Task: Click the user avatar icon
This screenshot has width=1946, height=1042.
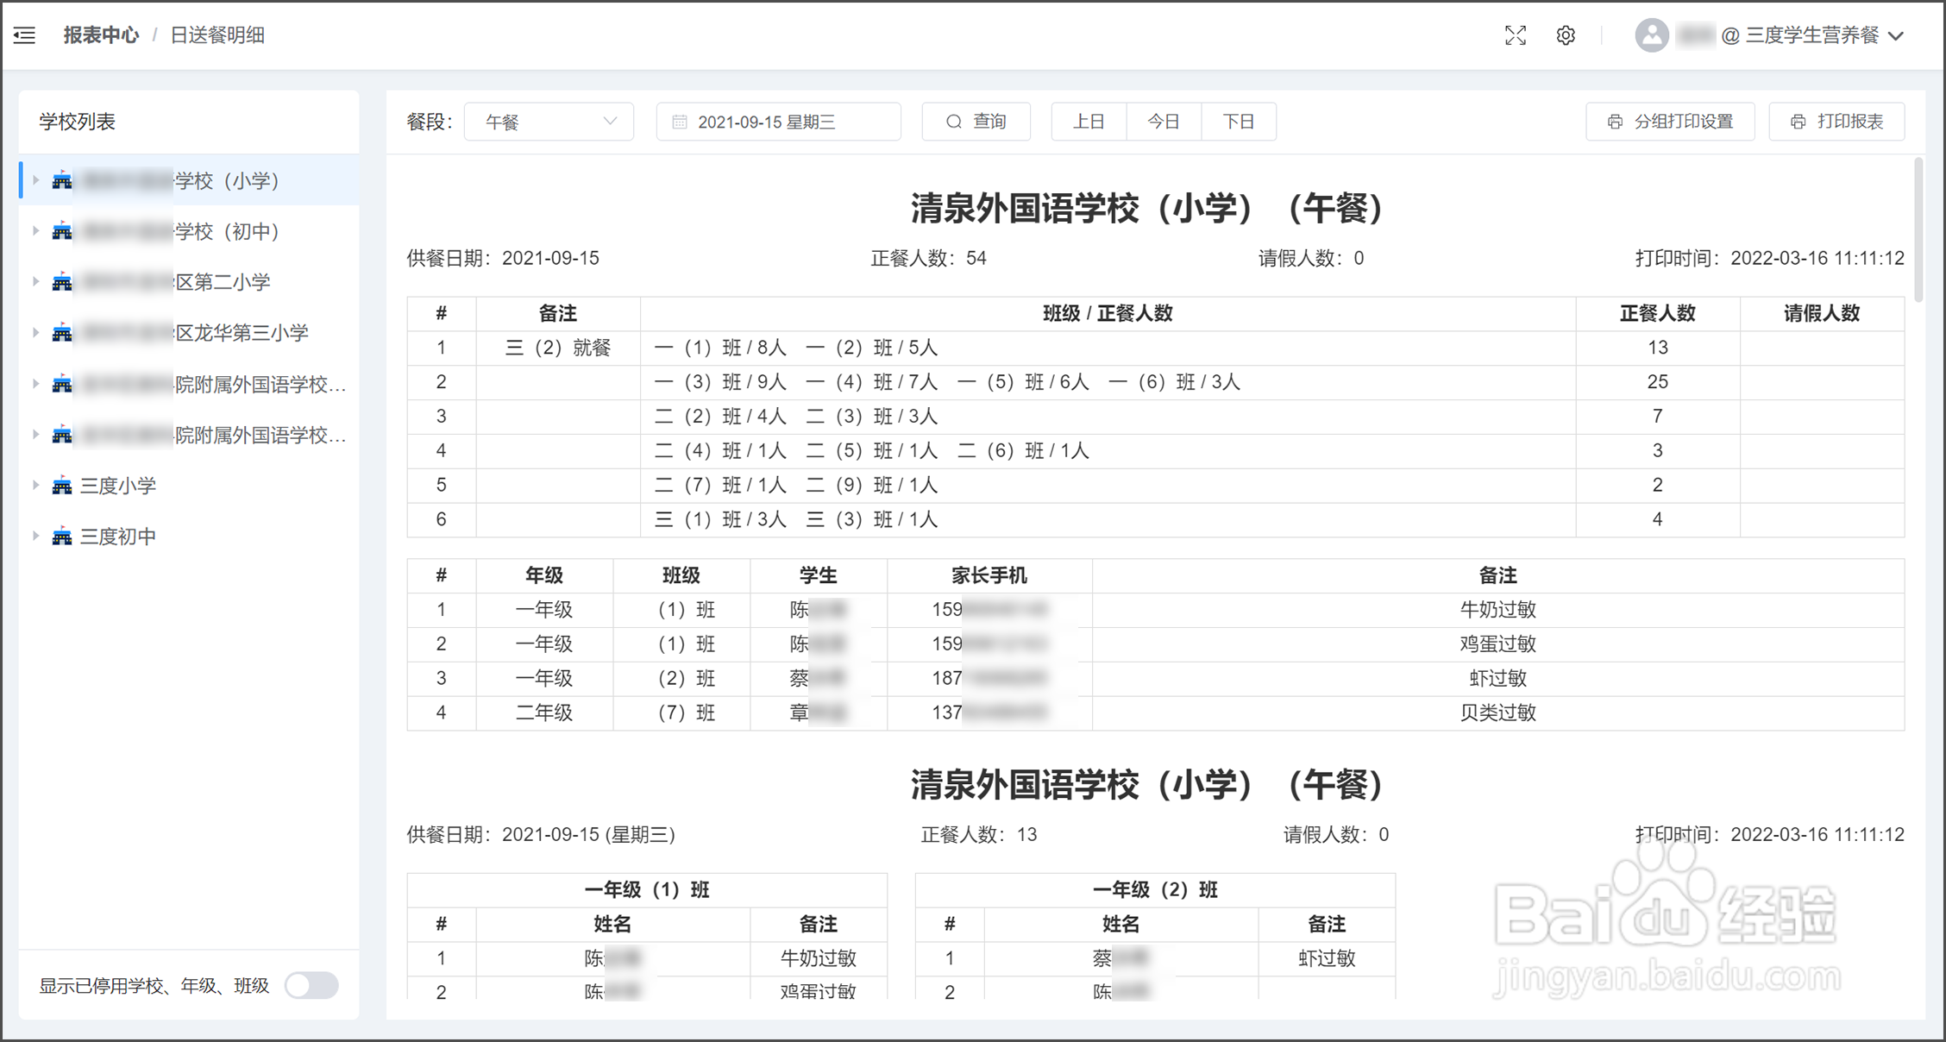Action: 1651,35
